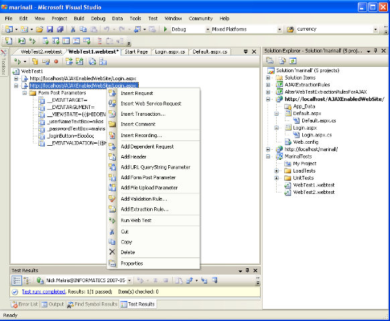Switch to the WebTest2.webtest tab
The height and width of the screenshot is (321, 390).
click(42, 51)
